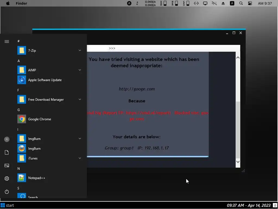Maximize the blocked page window

(234, 33)
